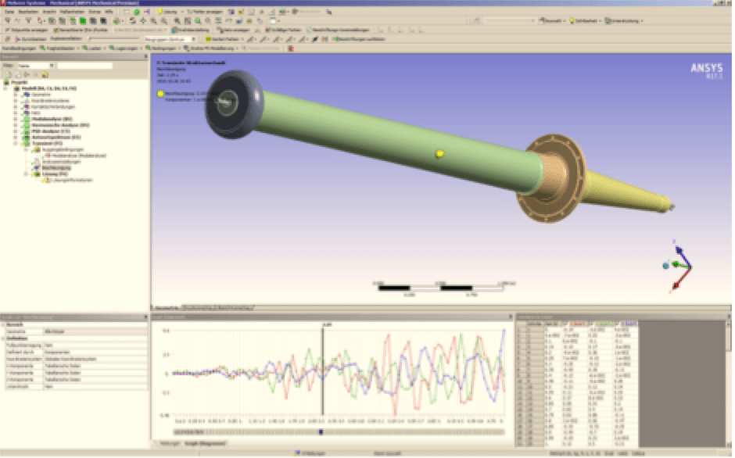The width and height of the screenshot is (735, 458).
Task: Click the Unterdrückt Nein value in details
Action: [95, 387]
